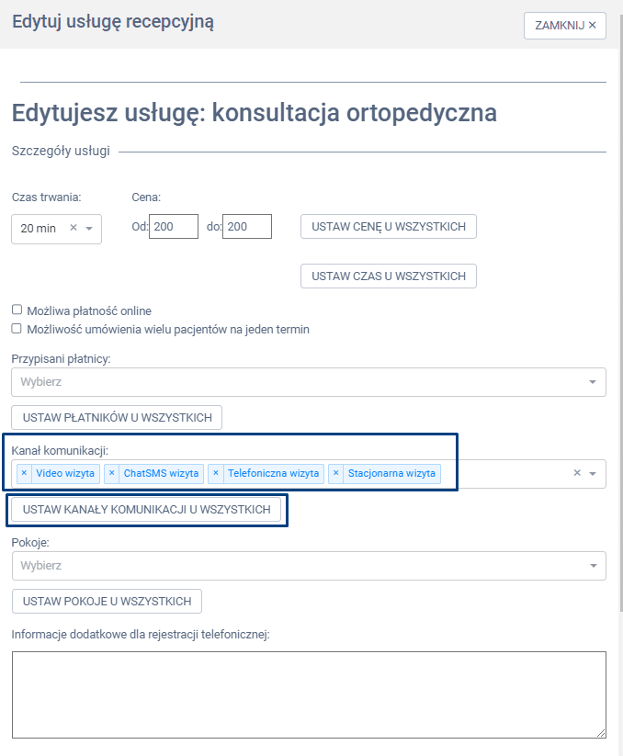Remove the ChatSMS wizyta tag
Screen dimensions: 623x756
111,474
